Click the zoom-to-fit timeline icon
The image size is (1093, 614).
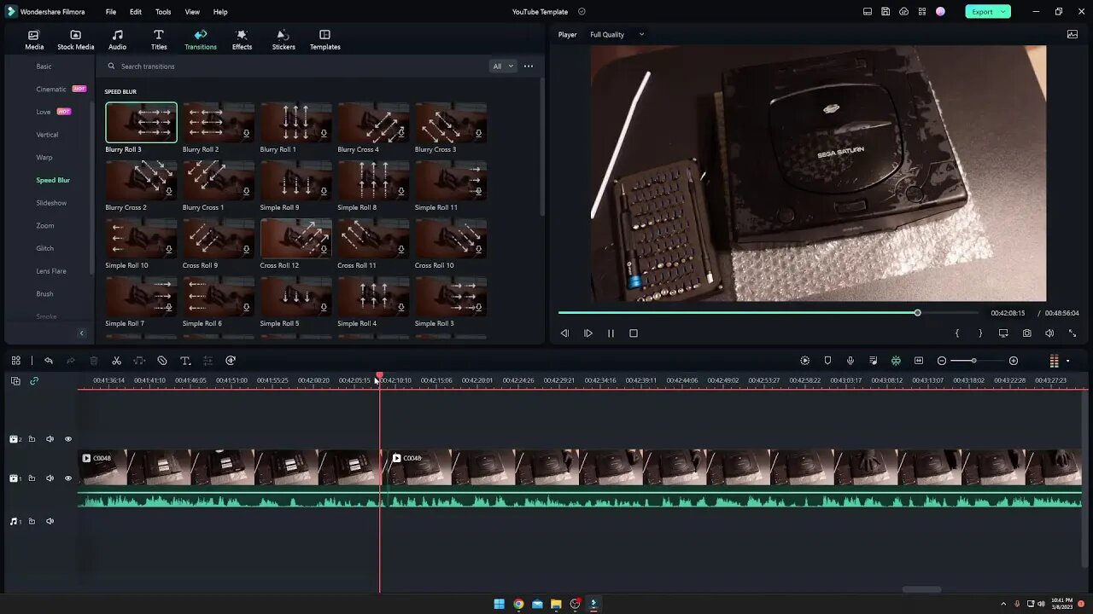[x=919, y=361]
